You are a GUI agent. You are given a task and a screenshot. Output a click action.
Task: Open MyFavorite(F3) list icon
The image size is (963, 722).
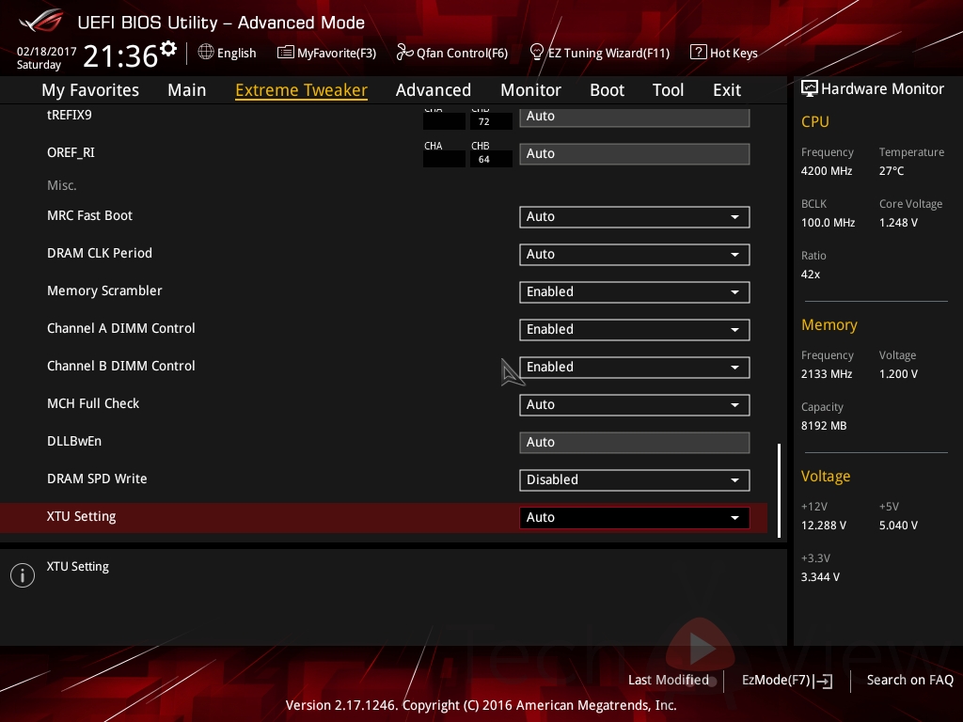coord(286,53)
